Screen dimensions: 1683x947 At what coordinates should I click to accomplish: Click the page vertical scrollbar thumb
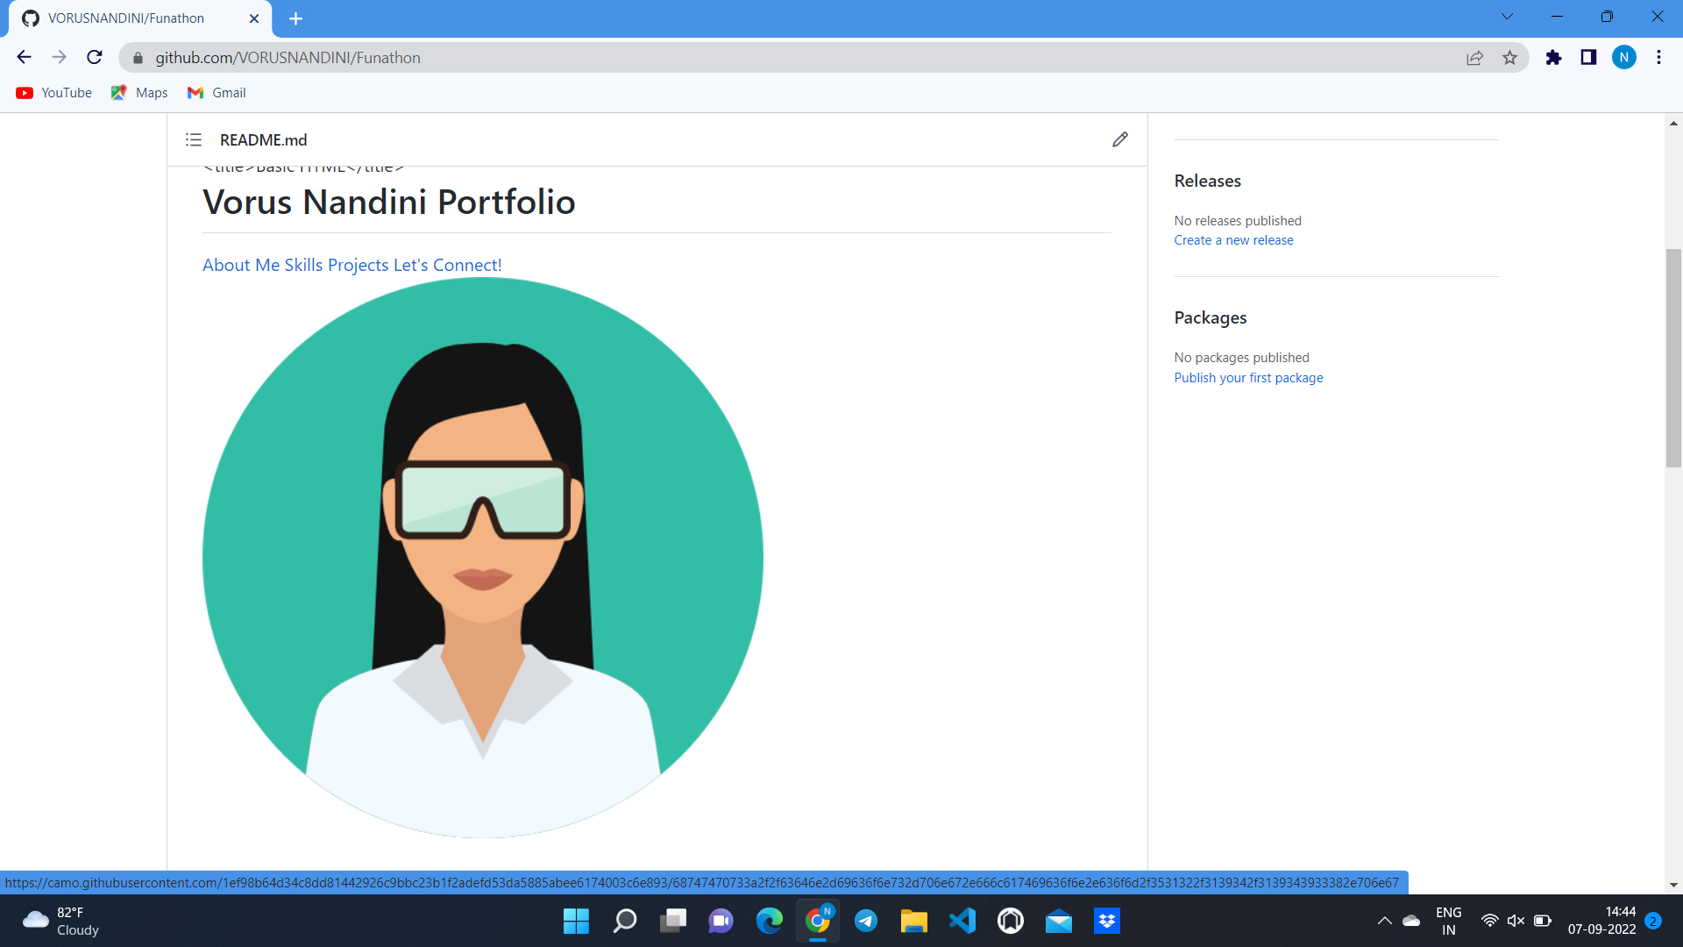tap(1673, 358)
